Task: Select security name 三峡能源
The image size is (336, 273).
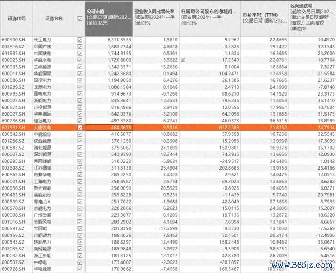Action: pyautogui.click(x=43, y=67)
